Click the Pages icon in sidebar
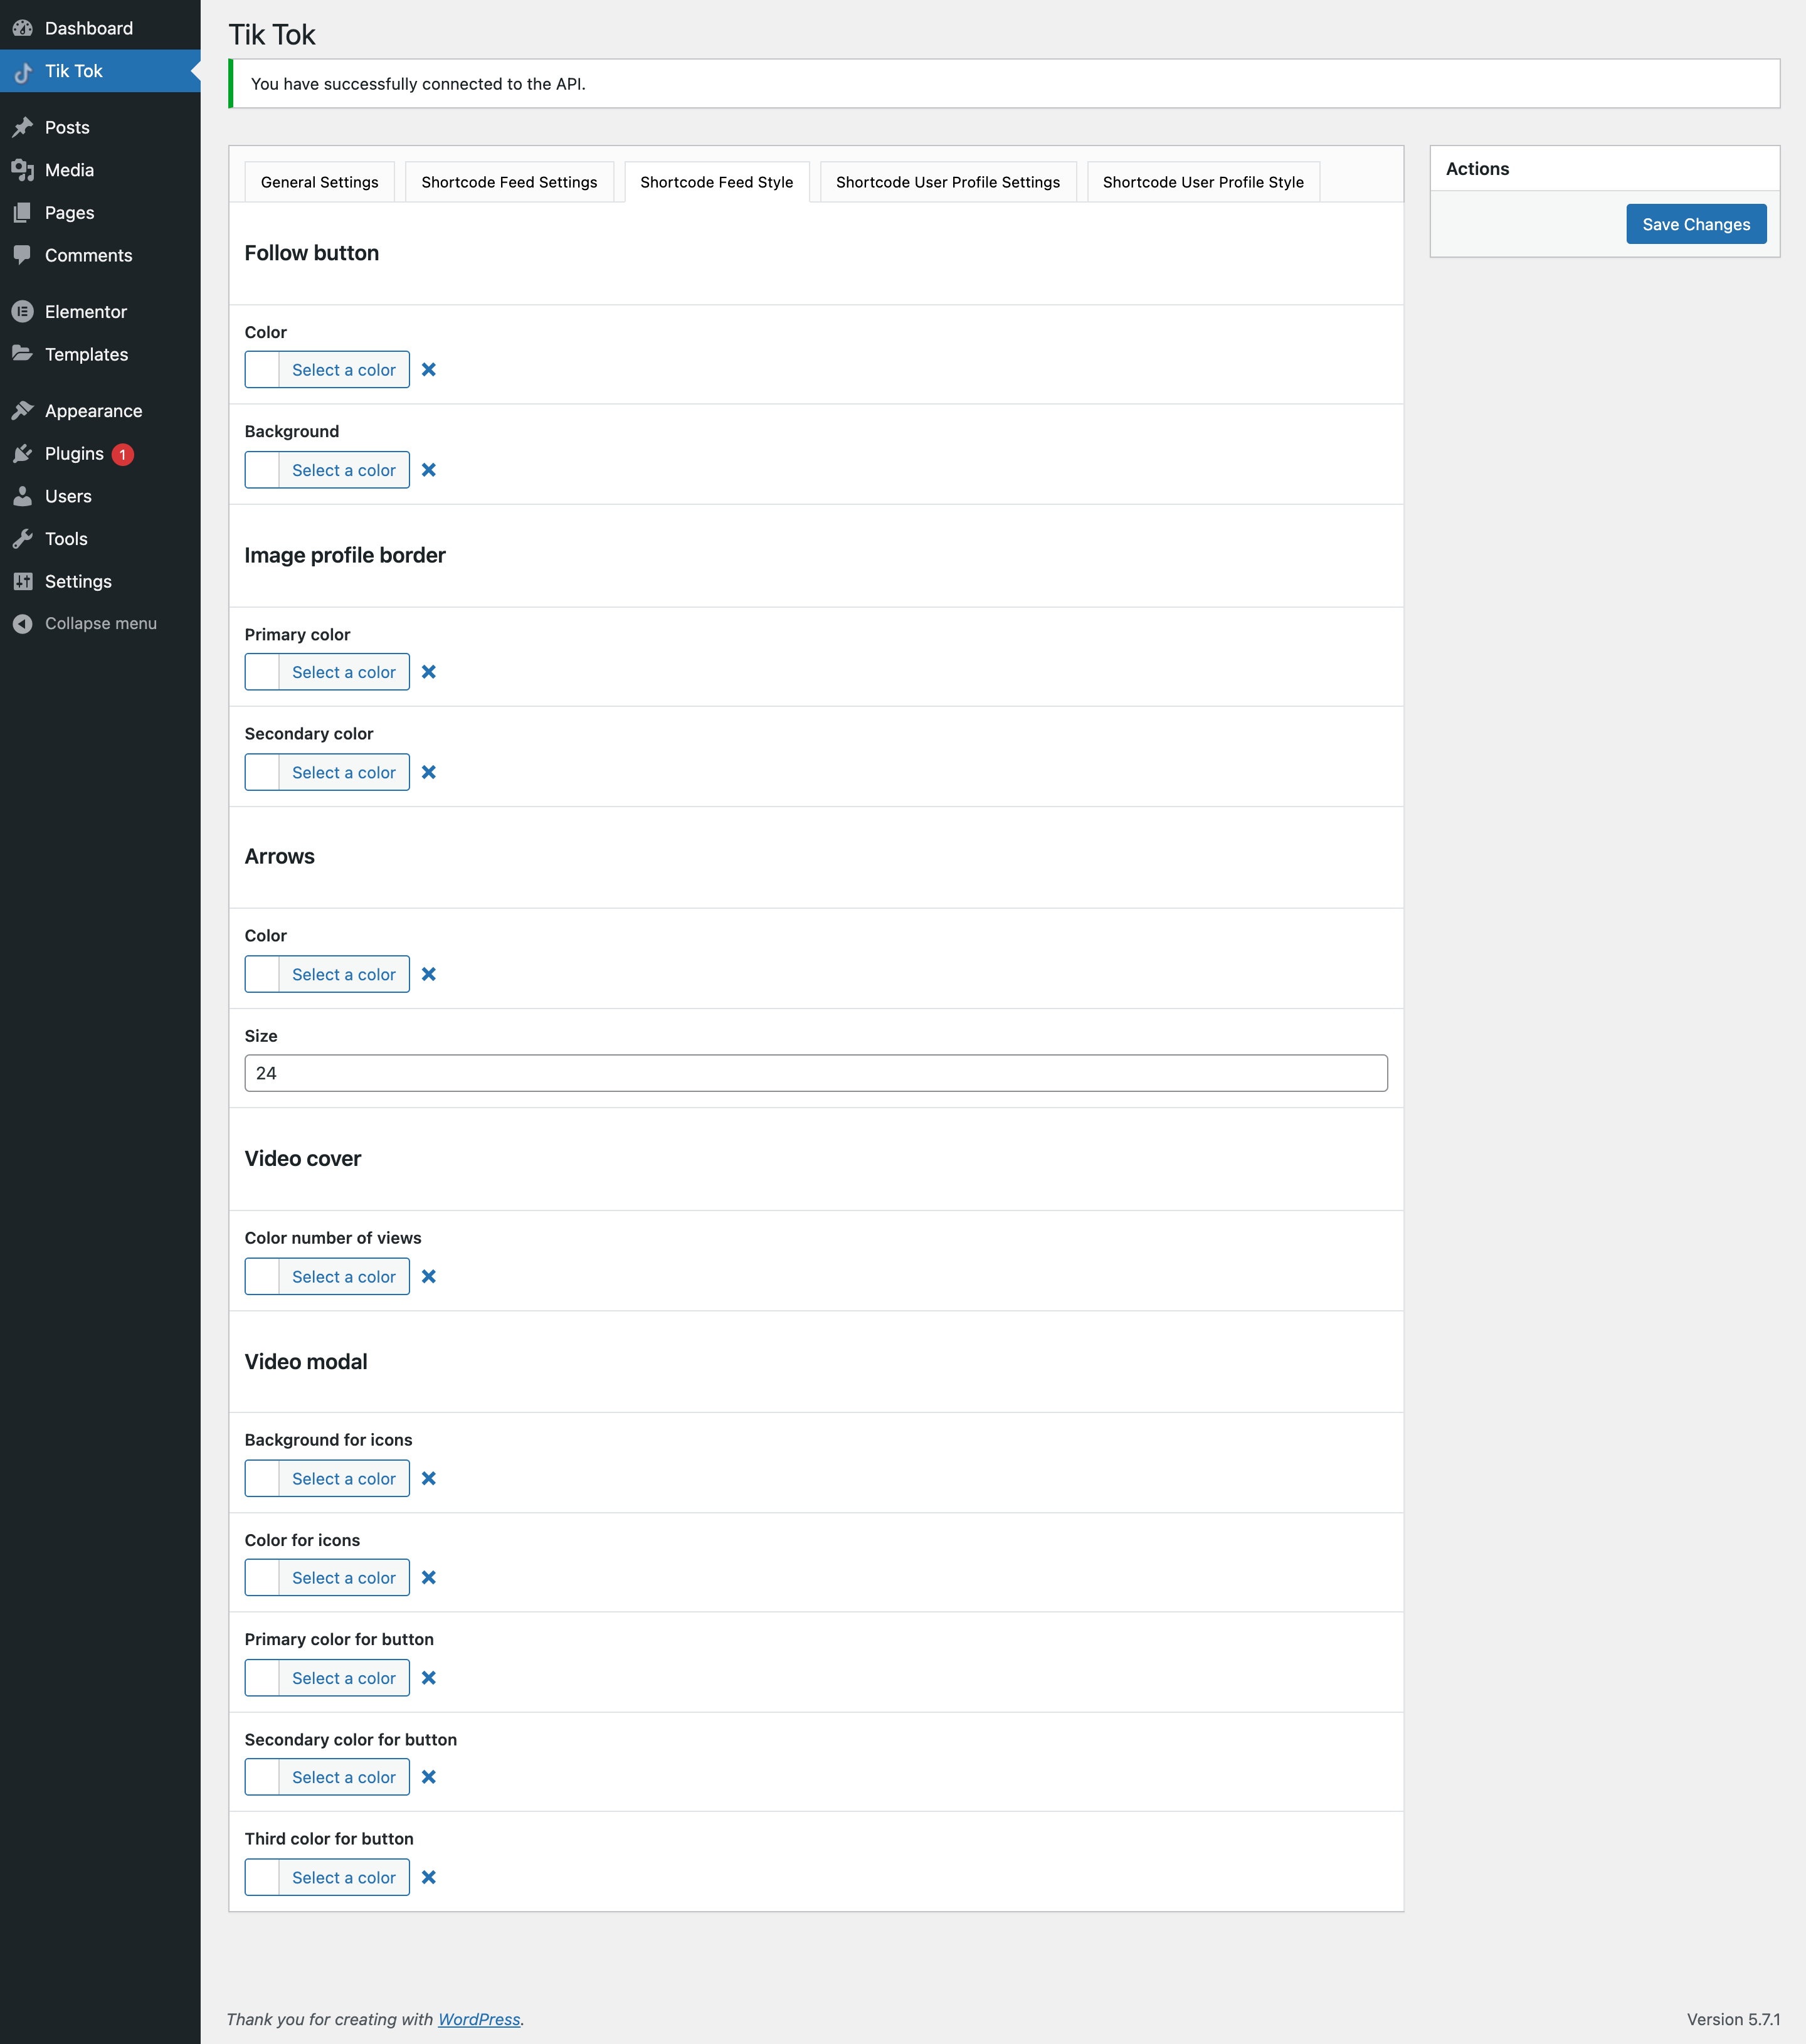The height and width of the screenshot is (2044, 1806). [x=23, y=213]
